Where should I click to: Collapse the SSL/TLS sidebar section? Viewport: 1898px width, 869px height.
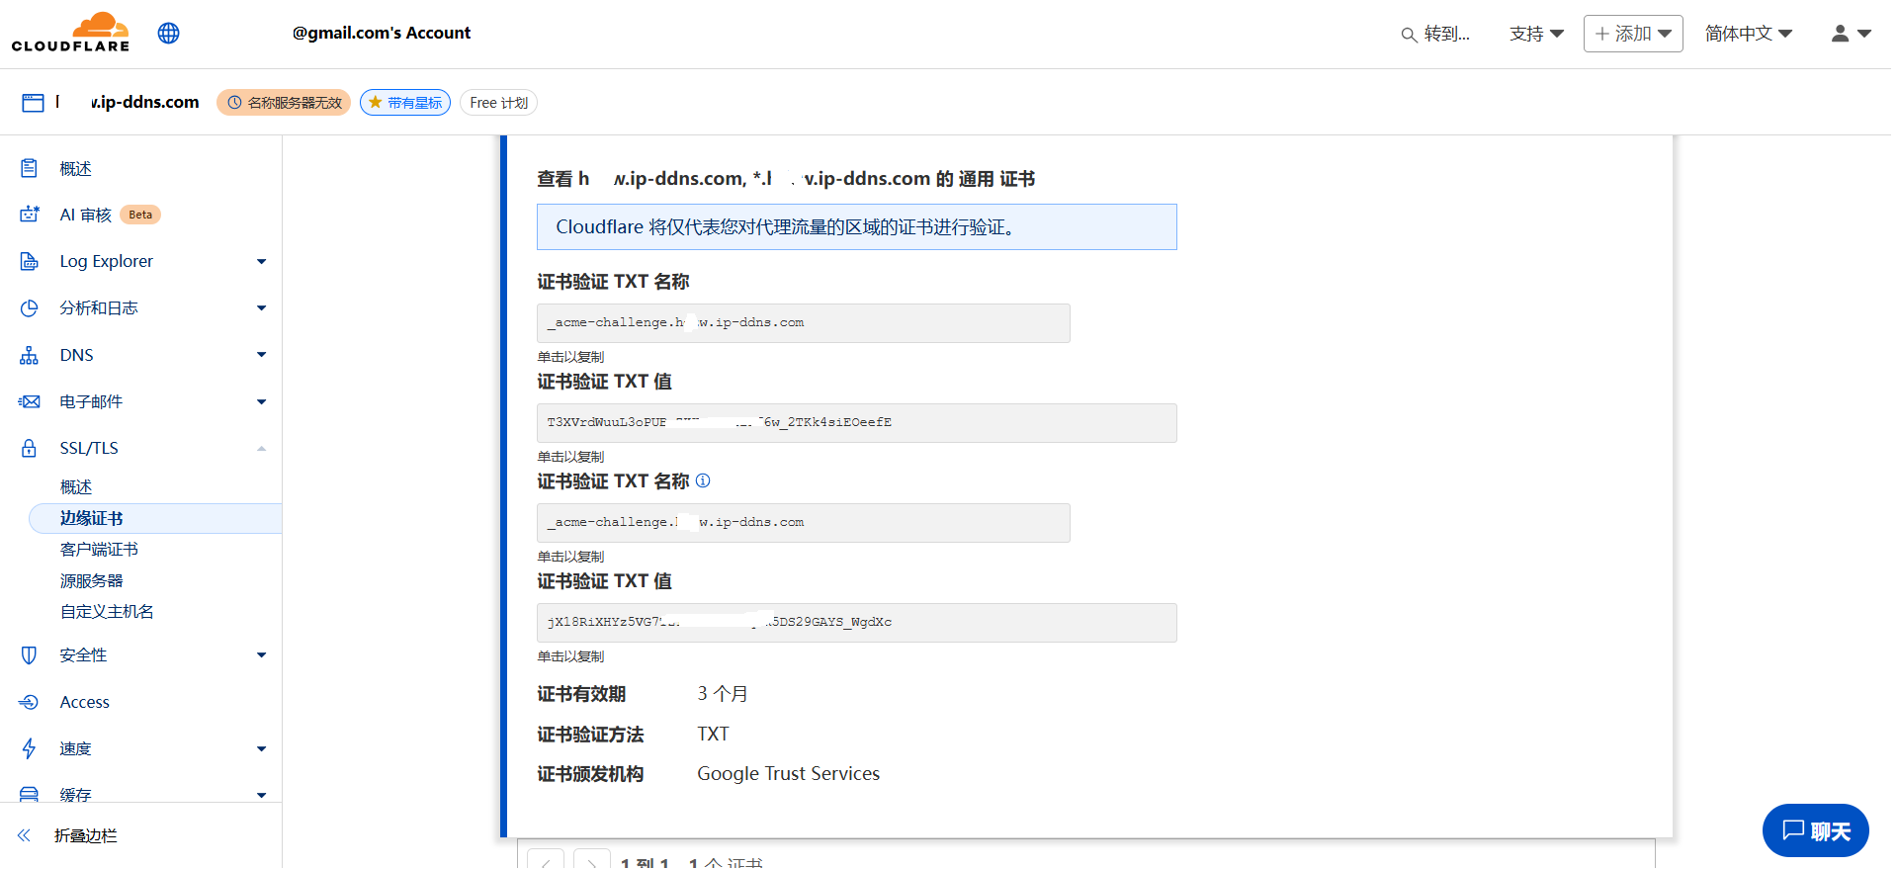click(261, 449)
